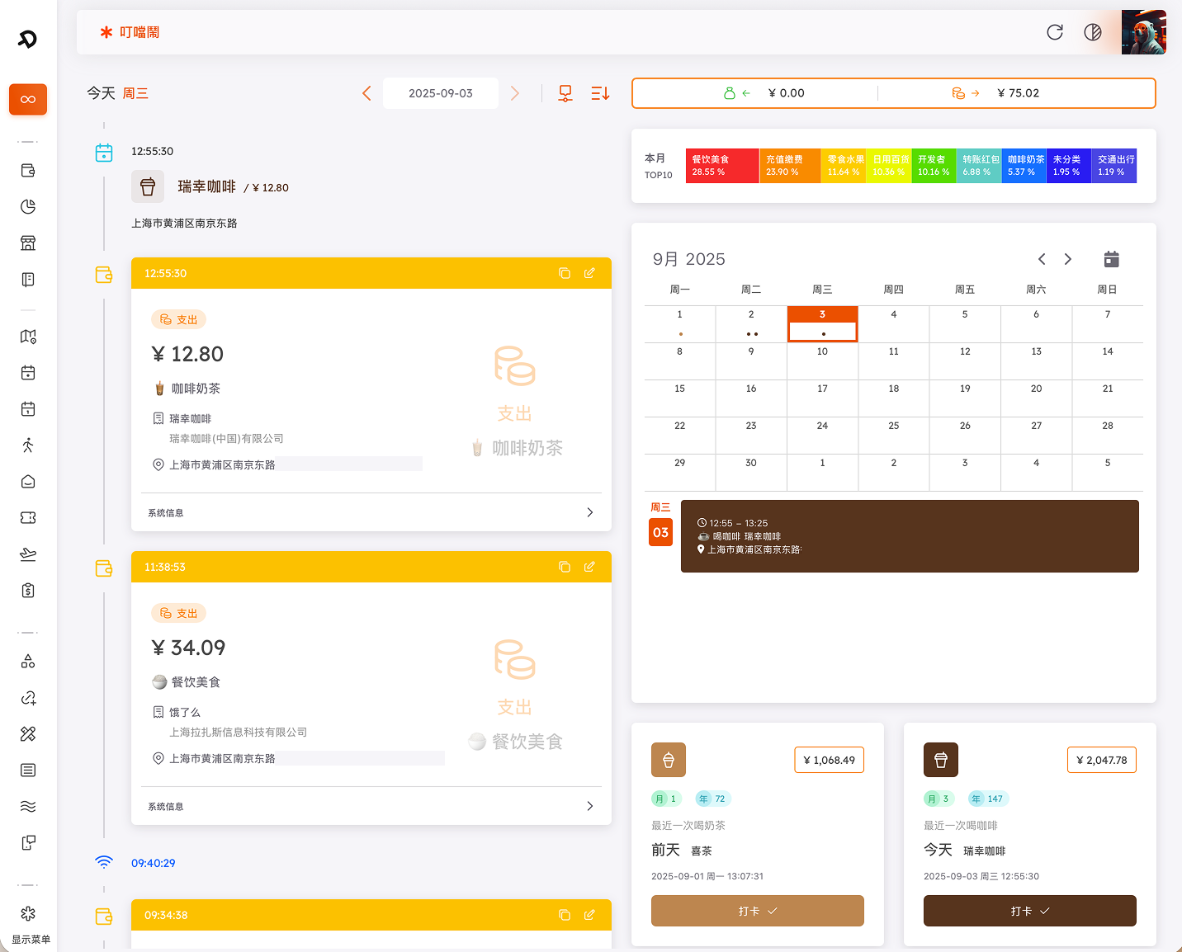Image resolution: width=1182 pixels, height=952 pixels.
Task: Edit the 11:38:53 expense record
Action: pyautogui.click(x=589, y=567)
